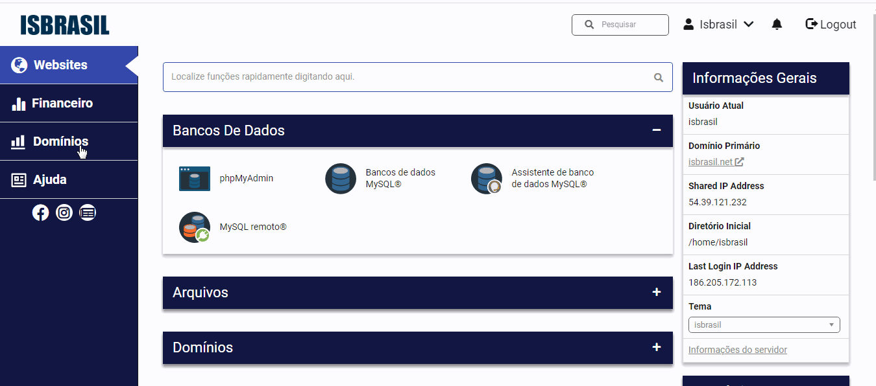Open the phpMyAdmin icon
The height and width of the screenshot is (386, 876).
(x=195, y=179)
